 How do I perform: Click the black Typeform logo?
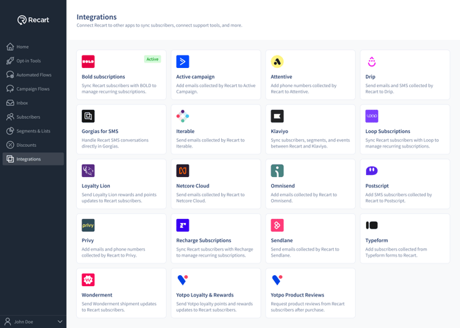[371, 225]
